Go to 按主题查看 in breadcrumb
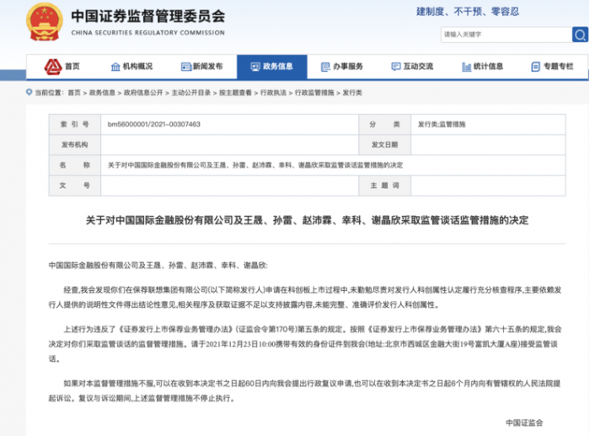 pos(235,93)
